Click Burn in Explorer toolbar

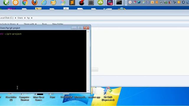[45, 24]
